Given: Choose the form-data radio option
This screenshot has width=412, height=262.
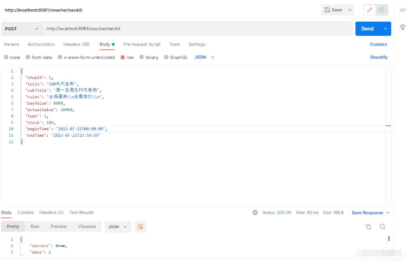Looking at the screenshot, I should pyautogui.click(x=28, y=57).
